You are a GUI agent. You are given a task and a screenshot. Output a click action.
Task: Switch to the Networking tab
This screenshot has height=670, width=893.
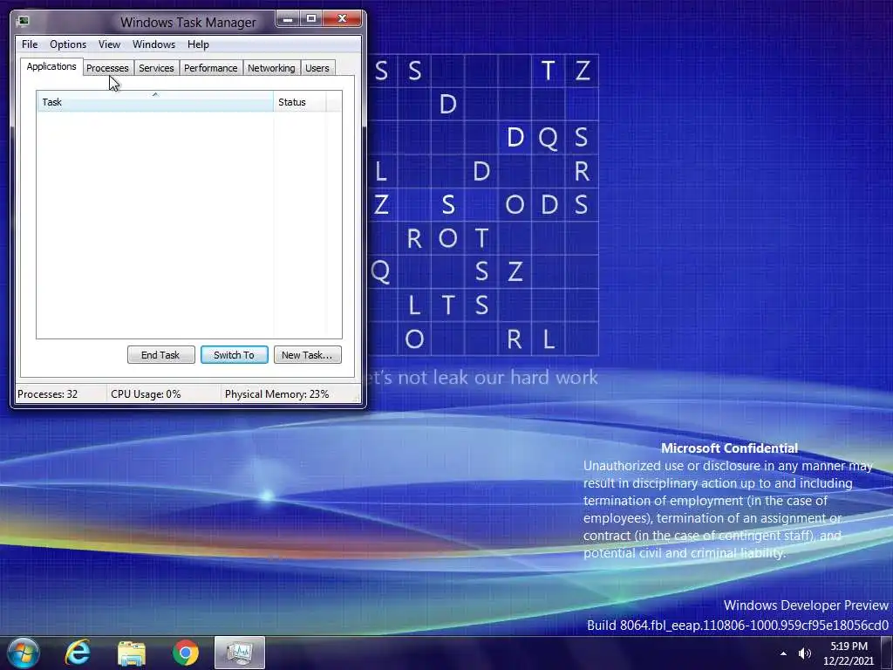pyautogui.click(x=272, y=68)
